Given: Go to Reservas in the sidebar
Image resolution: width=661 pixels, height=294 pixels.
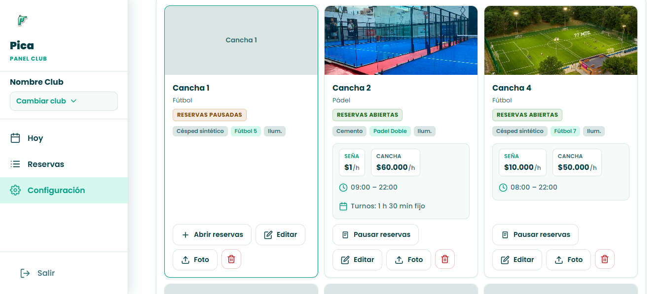Looking at the screenshot, I should (64, 164).
